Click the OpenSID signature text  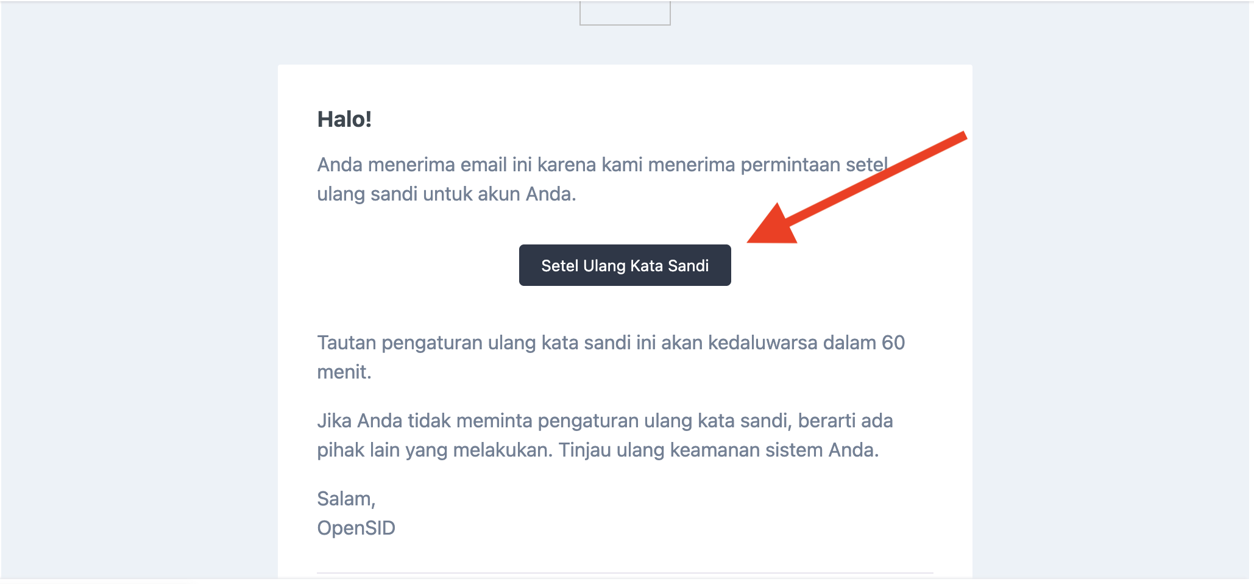[356, 528]
